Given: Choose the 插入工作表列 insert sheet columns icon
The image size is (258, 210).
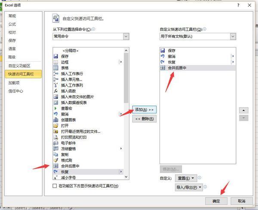Looking at the screenshot, I should coord(56,85).
